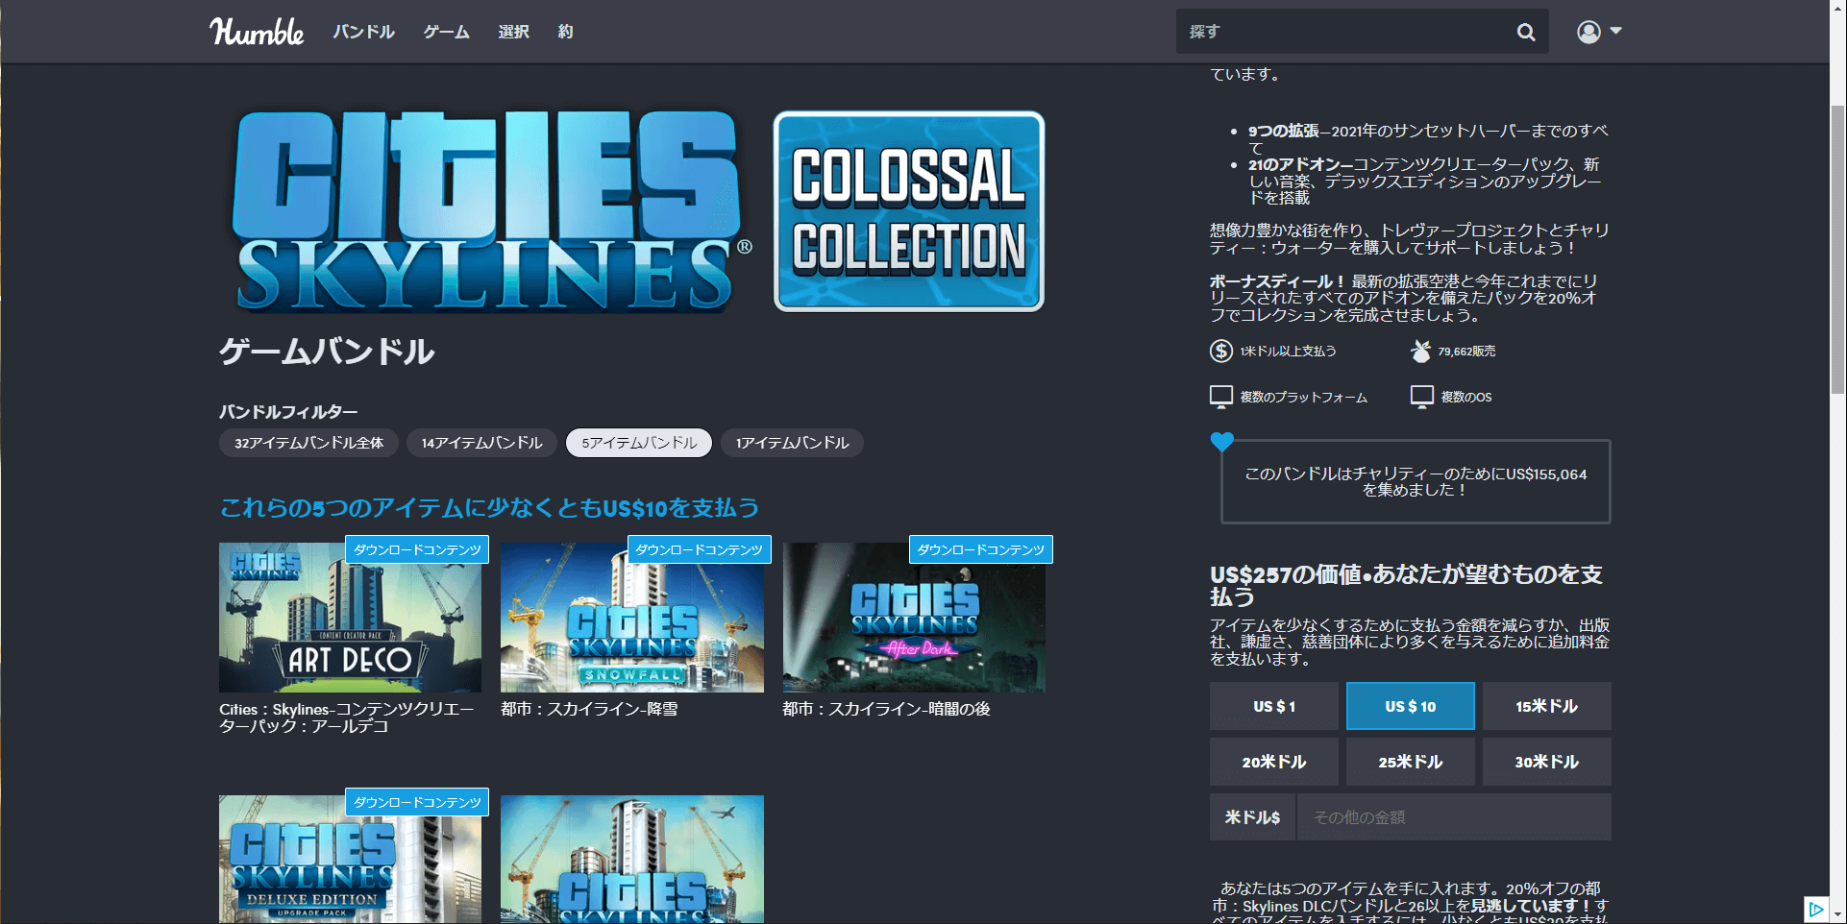Click the charity total US$155,064 box
Screen dimensions: 1847x924
coord(1416,481)
